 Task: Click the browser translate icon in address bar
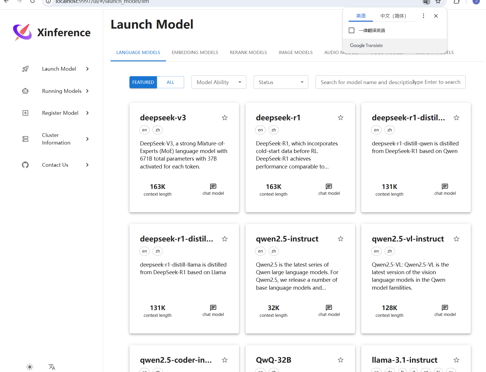pos(426,2)
